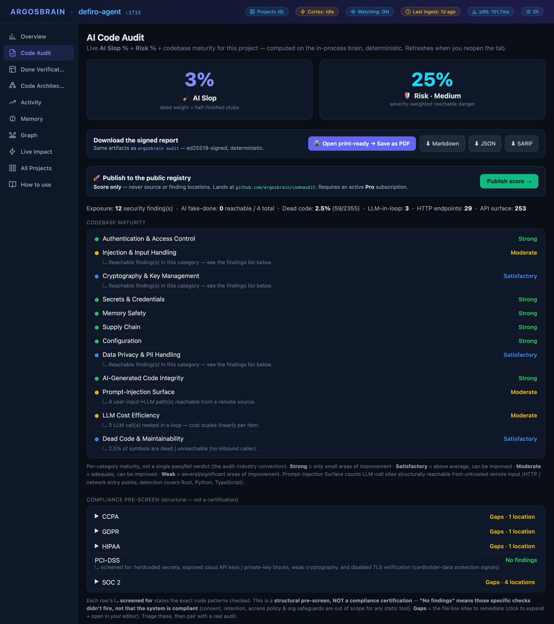The height and width of the screenshot is (624, 554).
Task: Click the AI-Generated Code Integrity row
Action: pos(316,378)
